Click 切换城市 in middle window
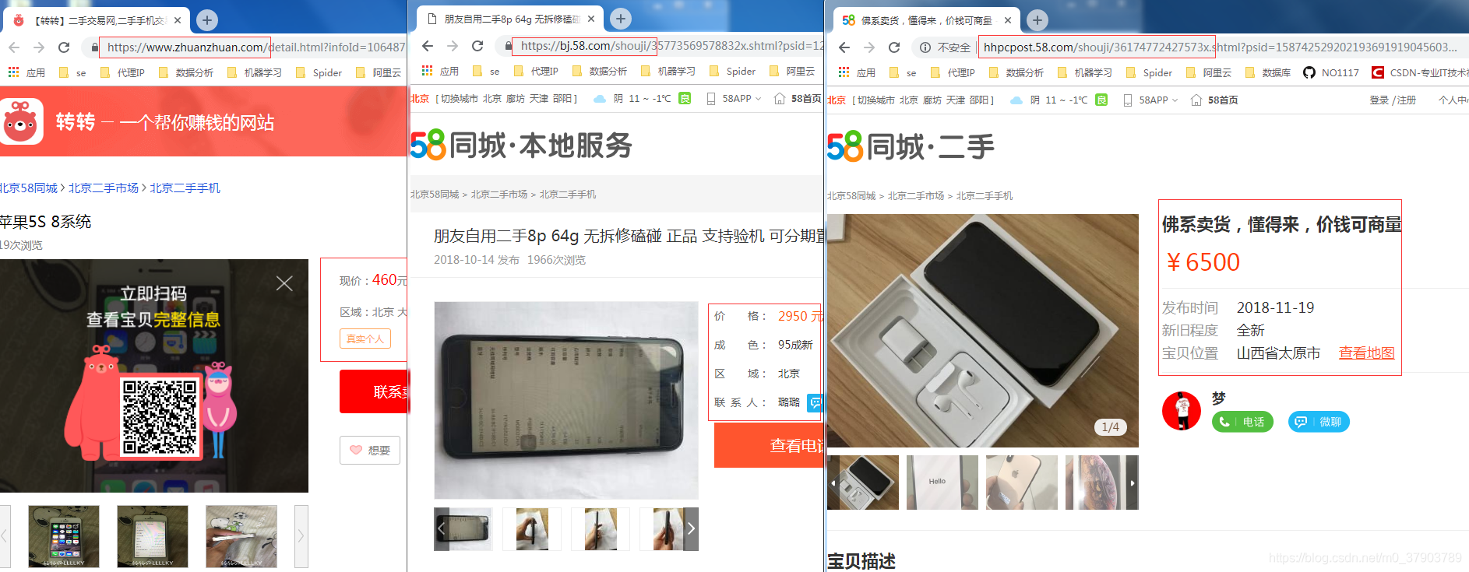 (x=460, y=99)
